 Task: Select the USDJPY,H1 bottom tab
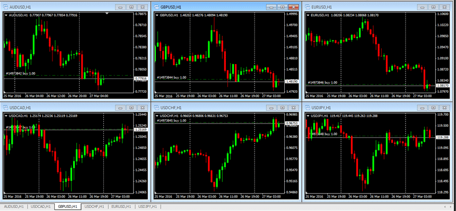pyautogui.click(x=148, y=207)
